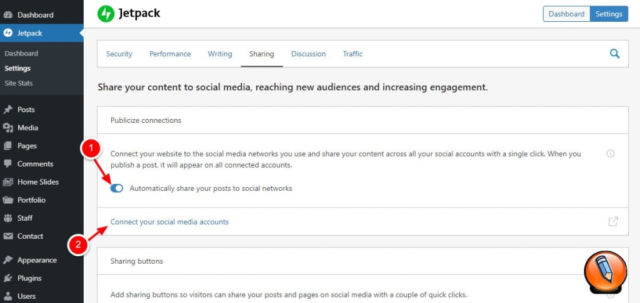Select the Sharing tab

(x=262, y=54)
